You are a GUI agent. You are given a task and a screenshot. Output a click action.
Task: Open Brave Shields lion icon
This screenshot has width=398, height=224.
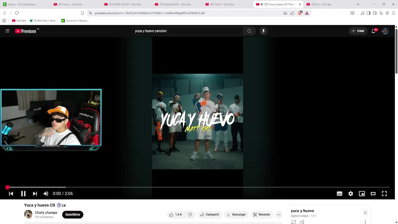click(x=300, y=13)
